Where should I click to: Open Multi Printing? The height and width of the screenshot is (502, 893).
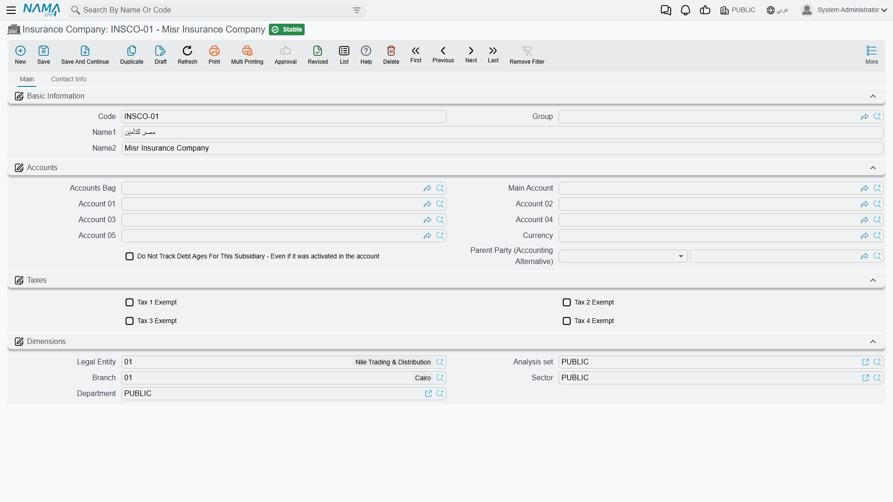coord(247,55)
